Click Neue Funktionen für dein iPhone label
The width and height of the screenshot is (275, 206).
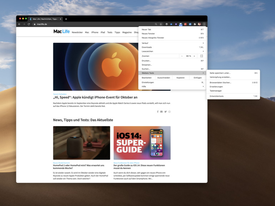pyautogui.click(x=126, y=163)
